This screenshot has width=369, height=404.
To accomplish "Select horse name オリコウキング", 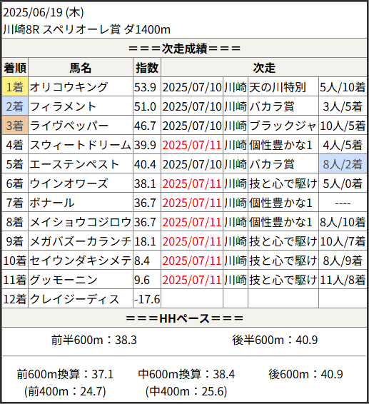I will click(69, 87).
